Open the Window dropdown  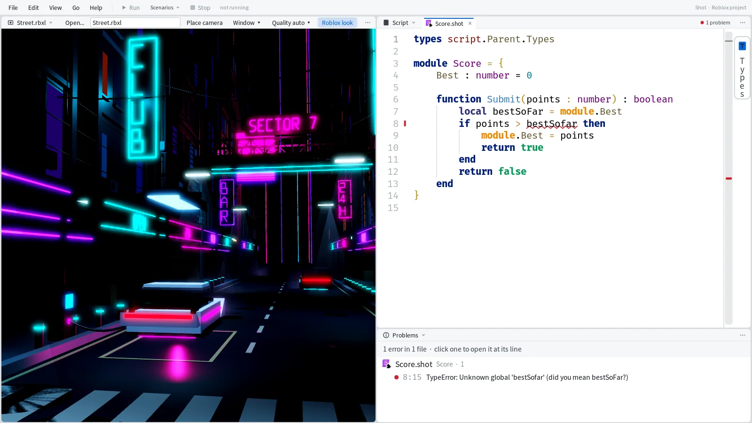[x=247, y=23]
